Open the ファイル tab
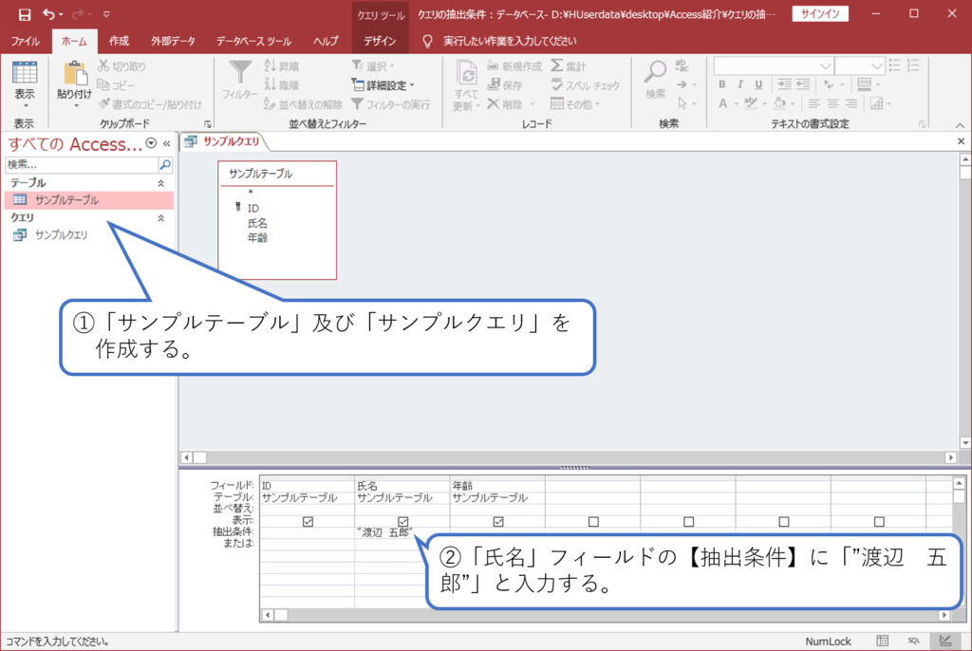972x651 pixels. click(26, 41)
